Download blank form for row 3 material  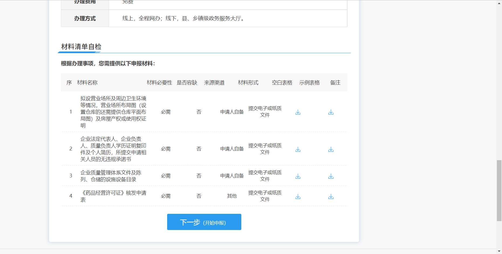pyautogui.click(x=298, y=176)
